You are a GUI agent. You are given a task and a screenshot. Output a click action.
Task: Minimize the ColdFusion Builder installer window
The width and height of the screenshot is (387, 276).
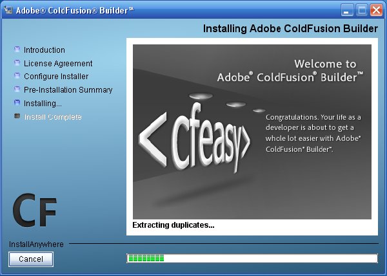(x=347, y=10)
